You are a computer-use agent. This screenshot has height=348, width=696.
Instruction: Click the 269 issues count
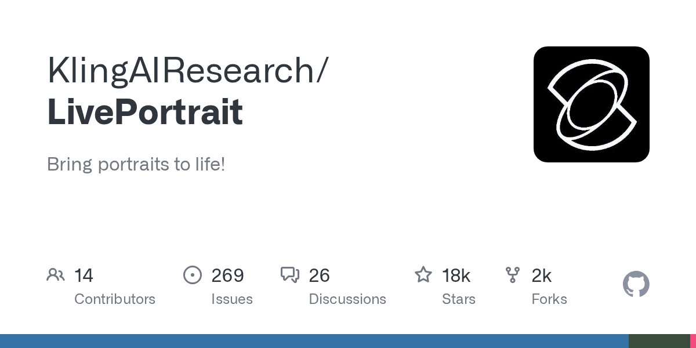coord(227,275)
